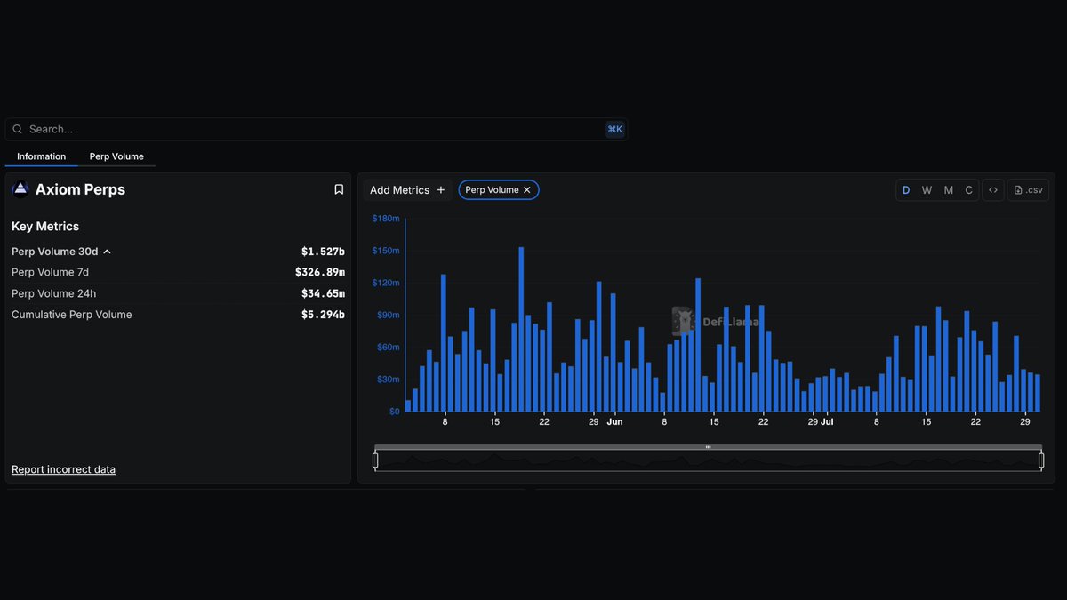The height and width of the screenshot is (600, 1067).
Task: Switch to the Perp Volume tab
Action: pos(116,156)
